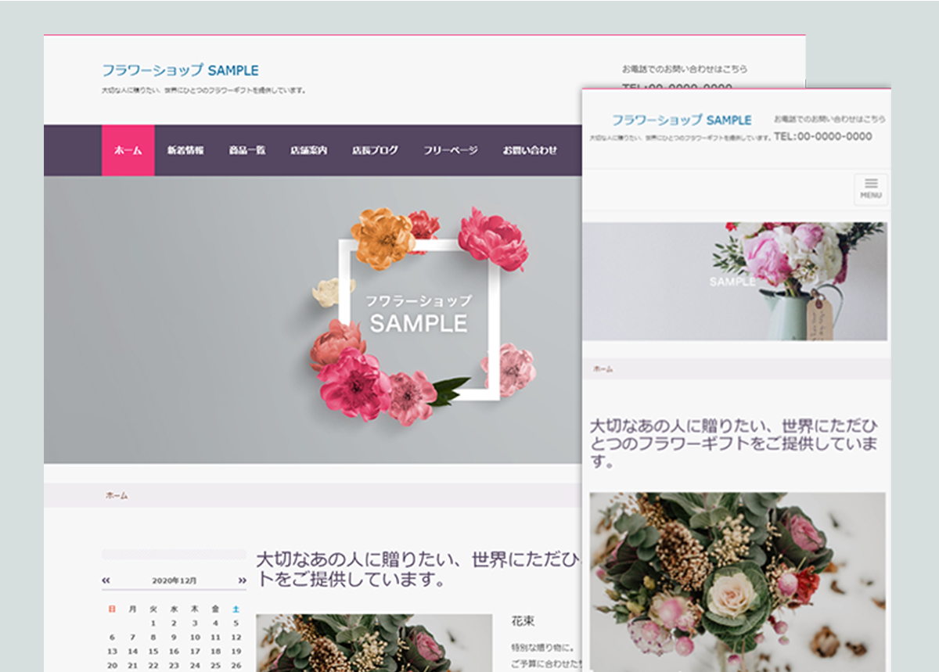Image resolution: width=939 pixels, height=672 pixels.
Task: Select calendar date 12
Action: [236, 638]
